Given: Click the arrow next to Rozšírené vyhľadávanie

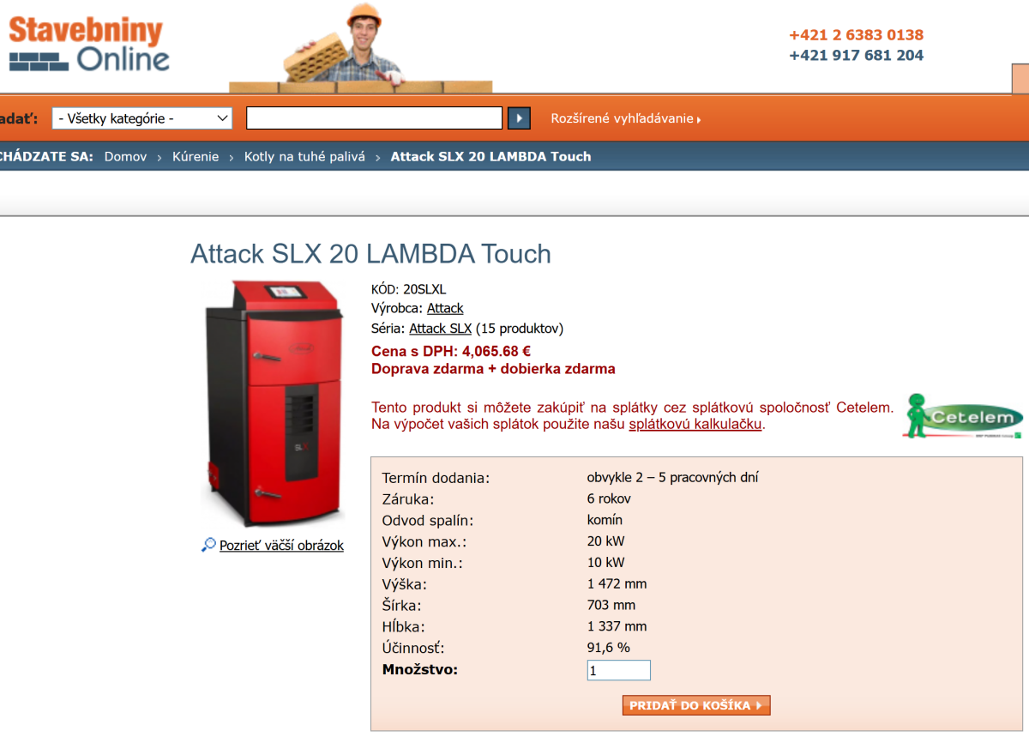Looking at the screenshot, I should pyautogui.click(x=699, y=120).
